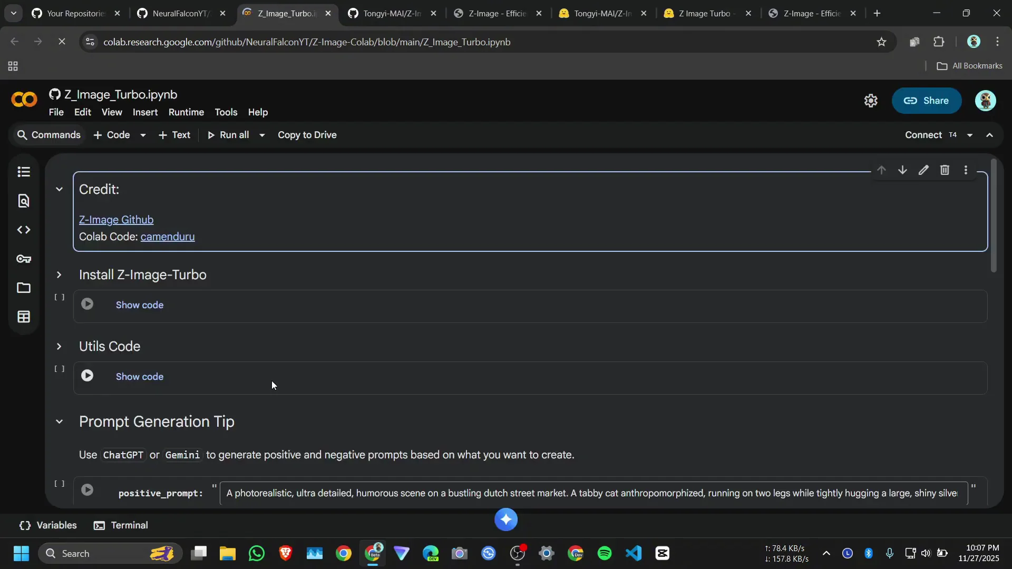
Task: Collapse the Prompt Generation Tip section
Action: point(59,421)
